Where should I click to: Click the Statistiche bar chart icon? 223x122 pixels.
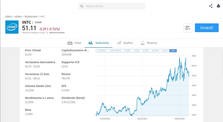90,43
